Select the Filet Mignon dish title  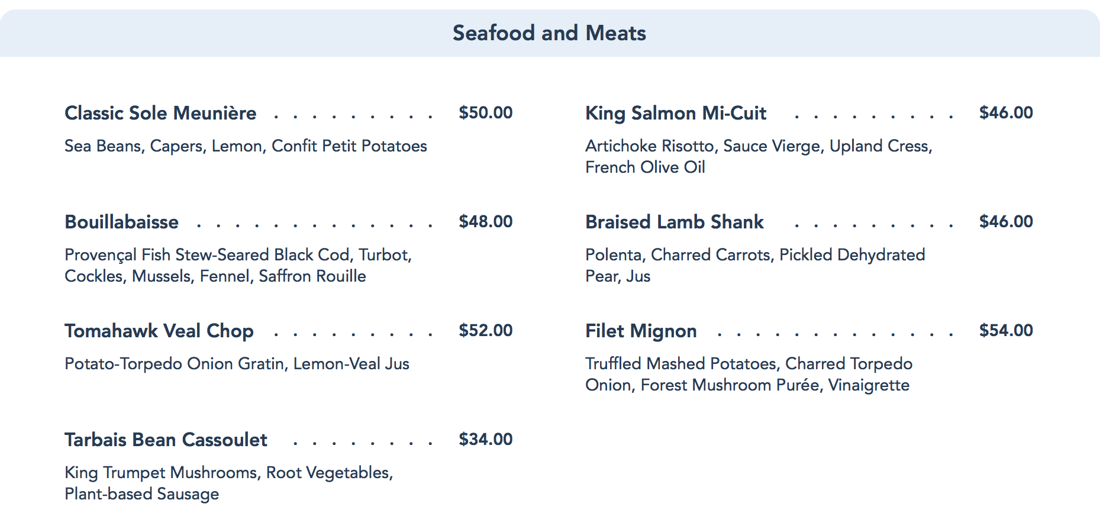click(x=641, y=331)
